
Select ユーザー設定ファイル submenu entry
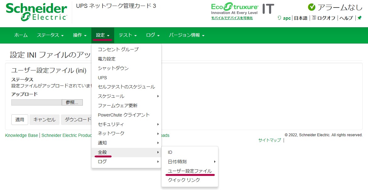(x=189, y=171)
